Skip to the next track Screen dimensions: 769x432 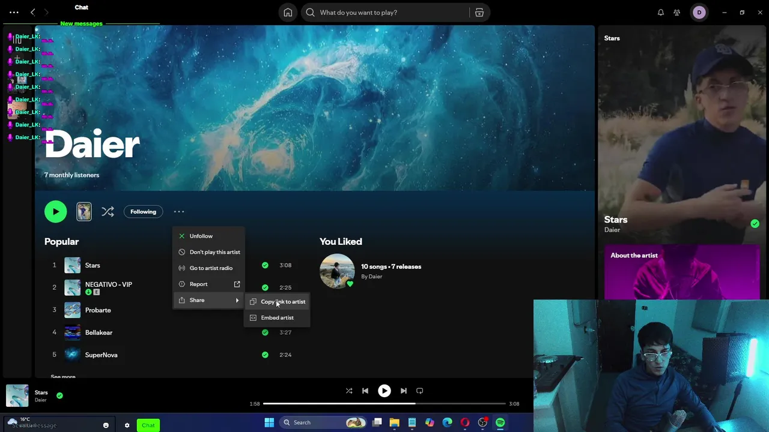click(x=404, y=391)
